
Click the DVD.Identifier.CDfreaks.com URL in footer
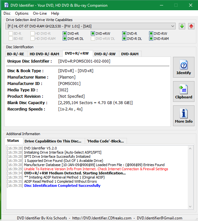pos(102,218)
